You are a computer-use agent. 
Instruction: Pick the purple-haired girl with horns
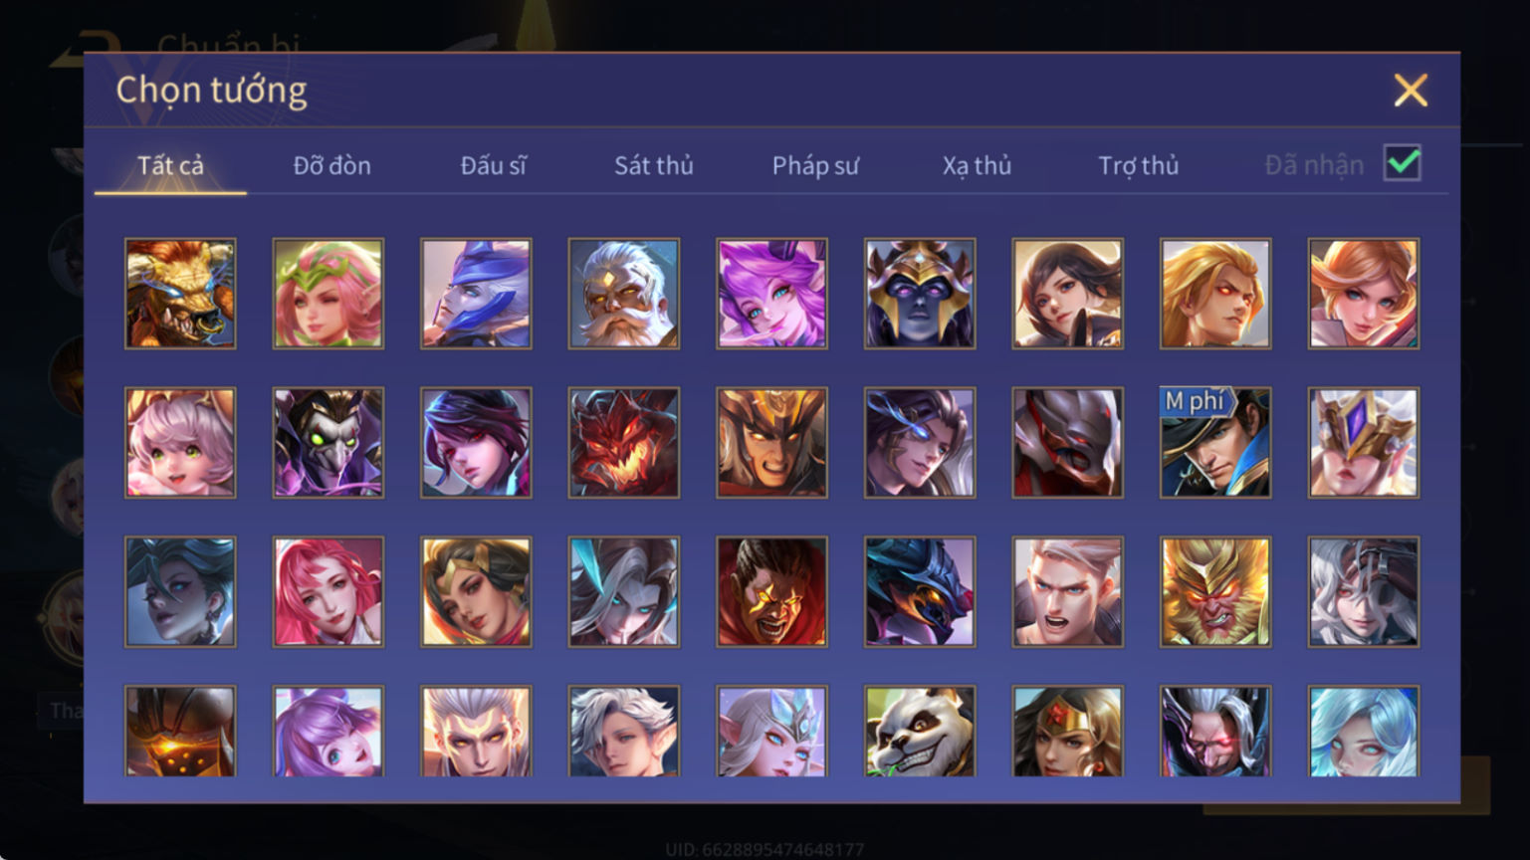[x=771, y=294]
